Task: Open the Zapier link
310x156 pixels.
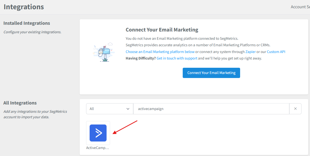Action: (251, 52)
